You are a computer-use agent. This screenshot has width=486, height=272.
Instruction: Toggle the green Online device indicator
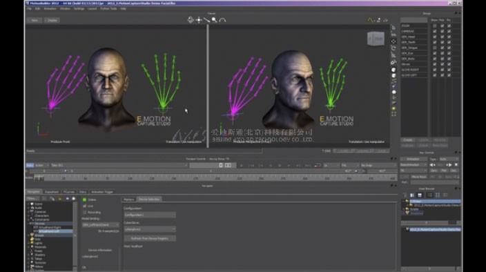point(85,200)
